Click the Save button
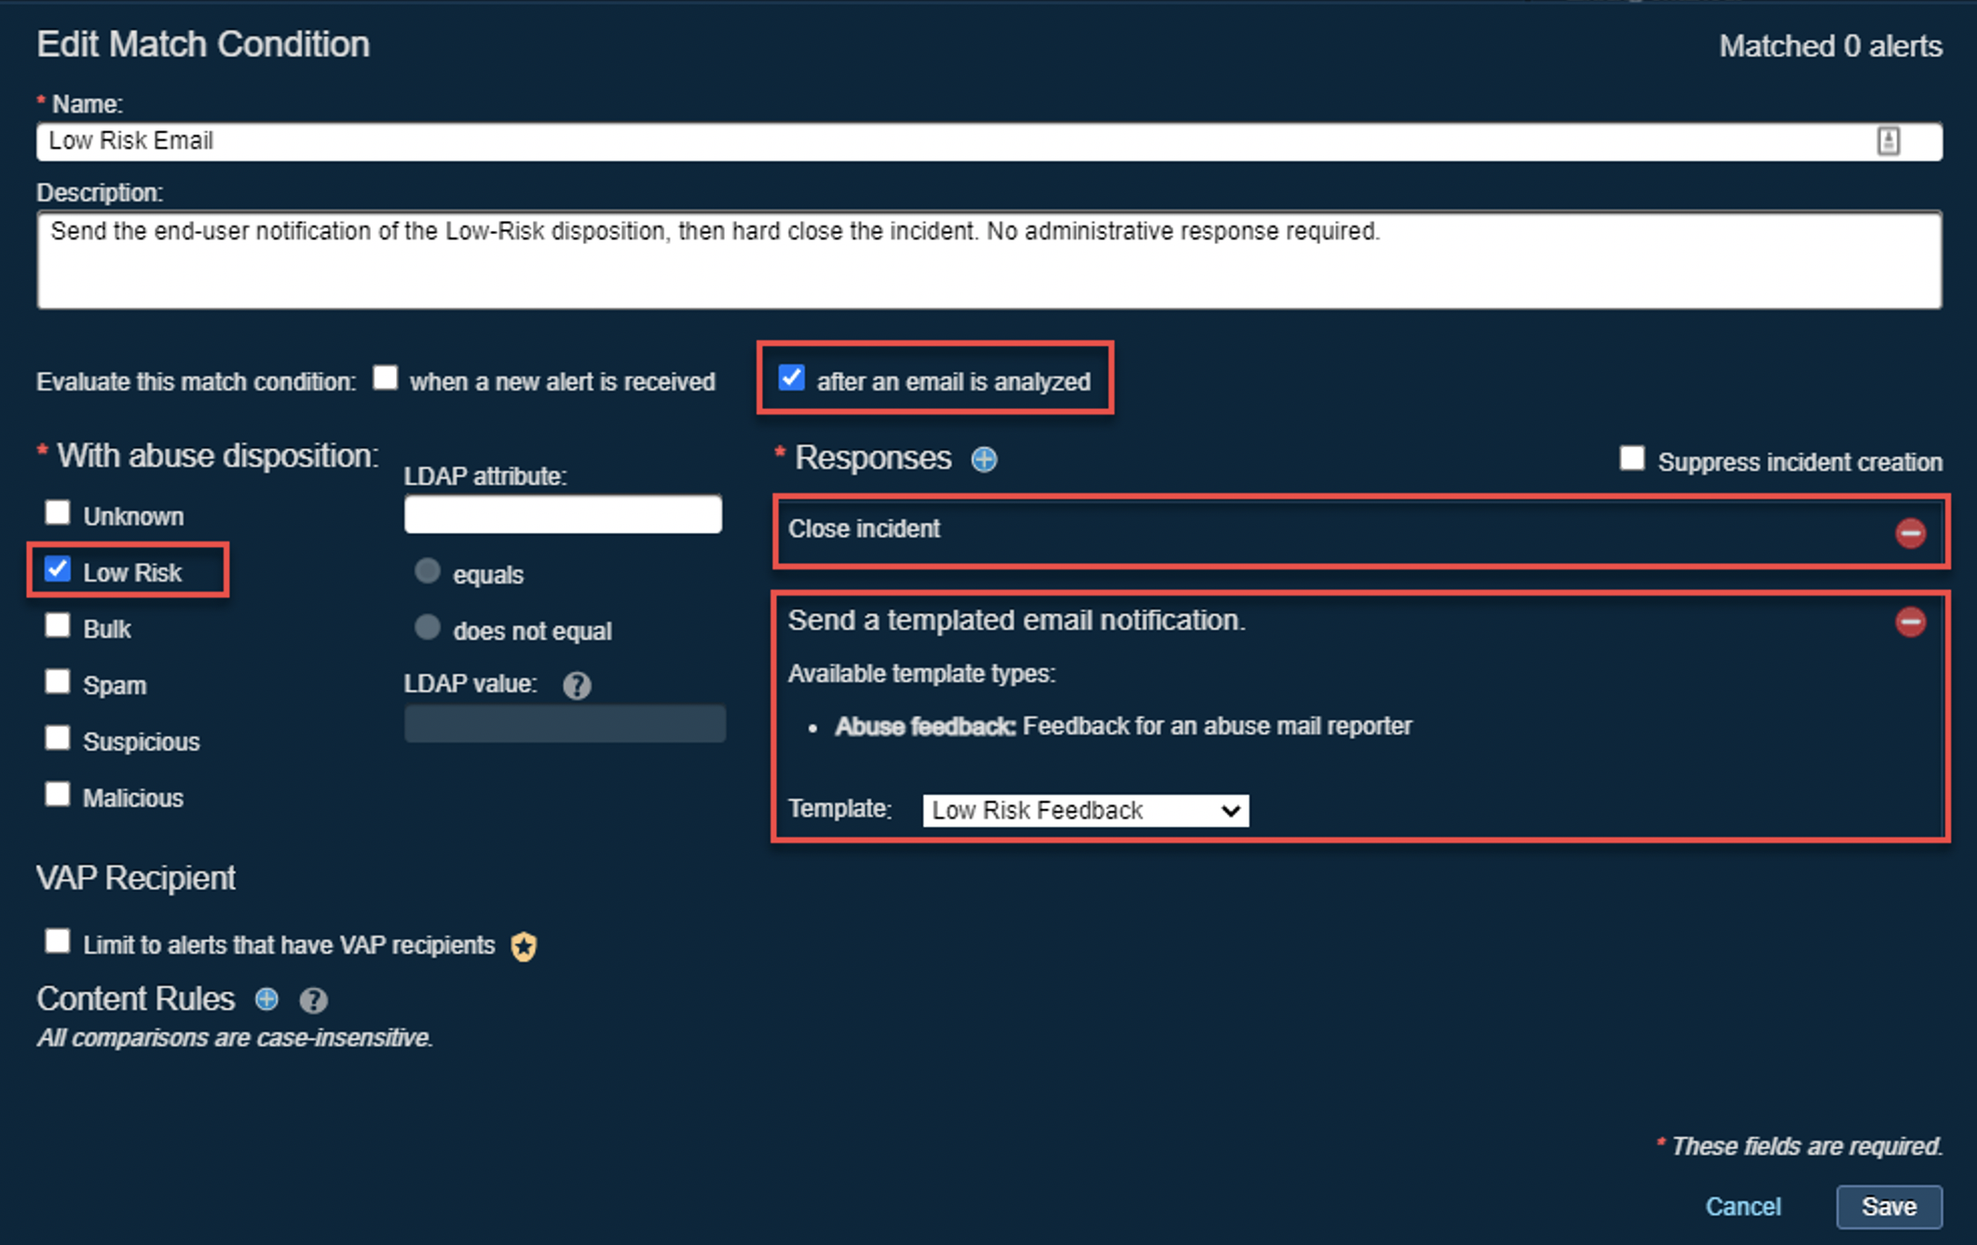Screen dimensions: 1977x1245 (1888, 1207)
